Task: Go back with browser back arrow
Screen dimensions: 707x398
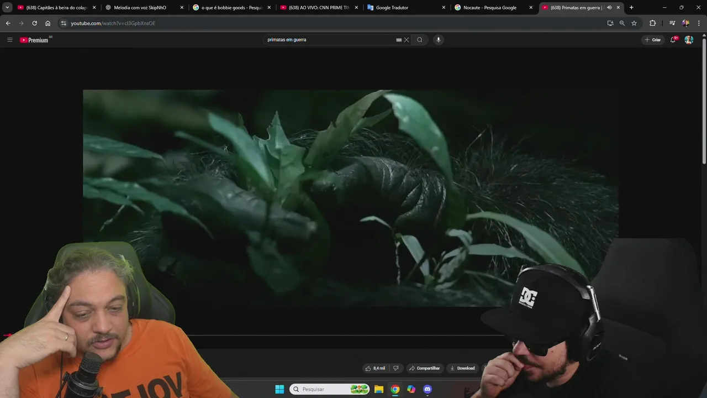Action: pos(8,23)
